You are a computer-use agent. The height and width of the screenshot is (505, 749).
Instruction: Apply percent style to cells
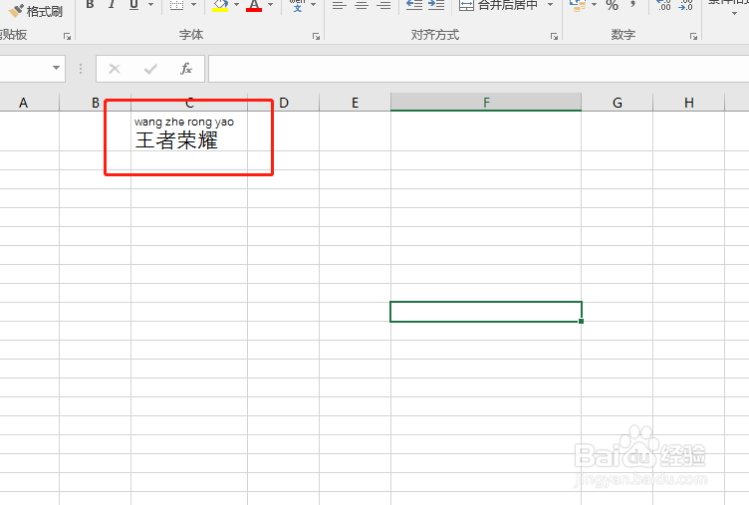(612, 5)
